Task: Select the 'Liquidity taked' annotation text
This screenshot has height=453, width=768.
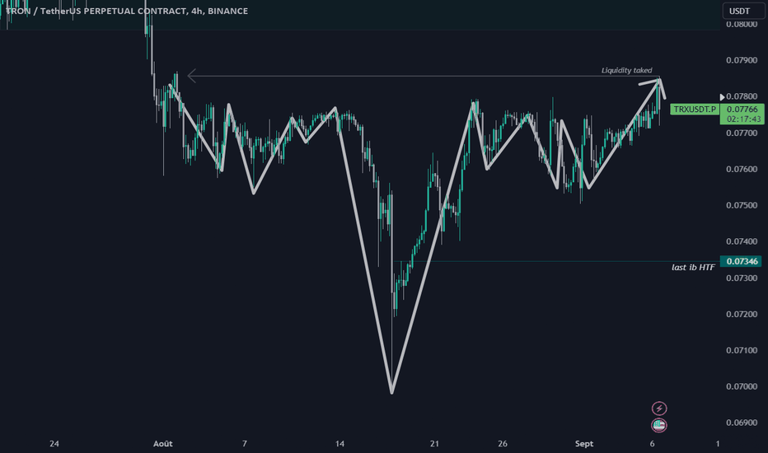Action: point(626,71)
